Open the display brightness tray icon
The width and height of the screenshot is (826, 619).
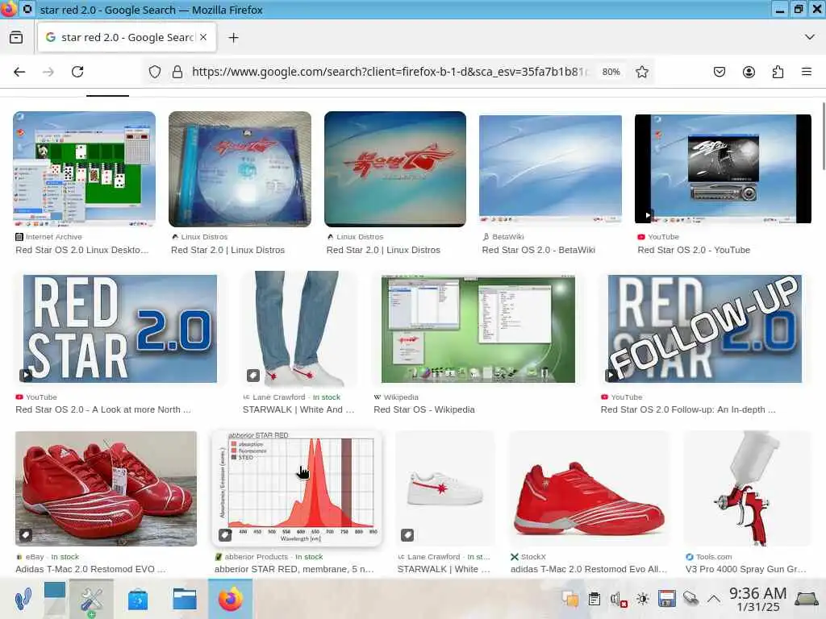click(x=642, y=599)
